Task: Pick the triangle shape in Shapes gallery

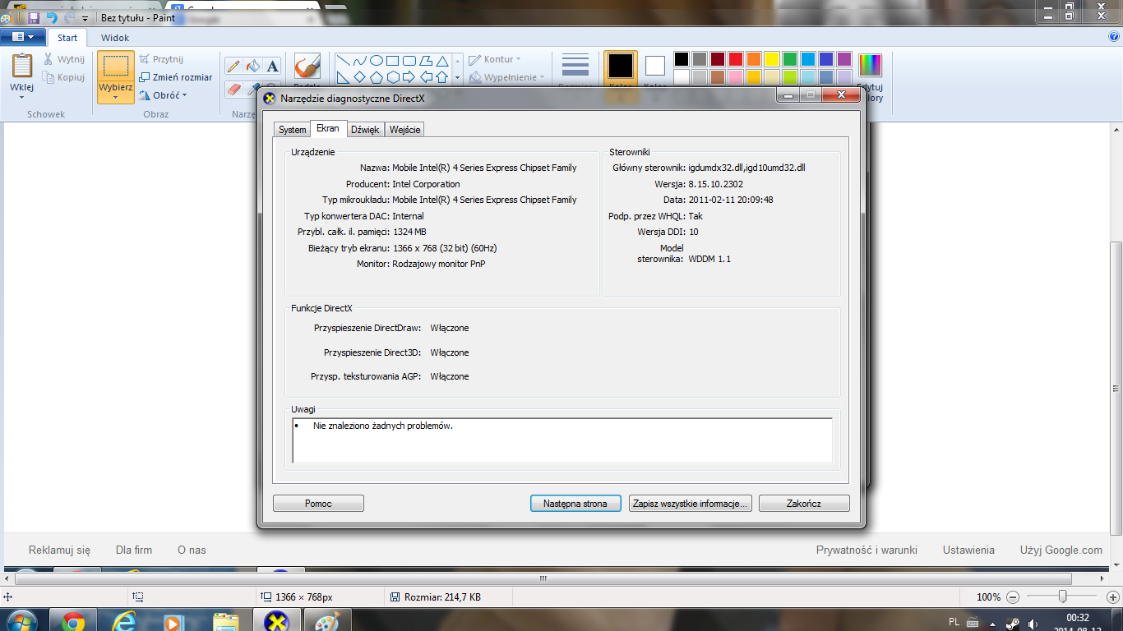Action: (442, 61)
